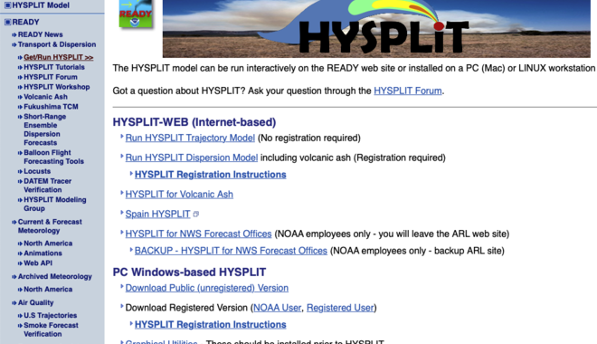Open Smoke Forecast Verification link
The width and height of the screenshot is (597, 344).
[51, 330]
